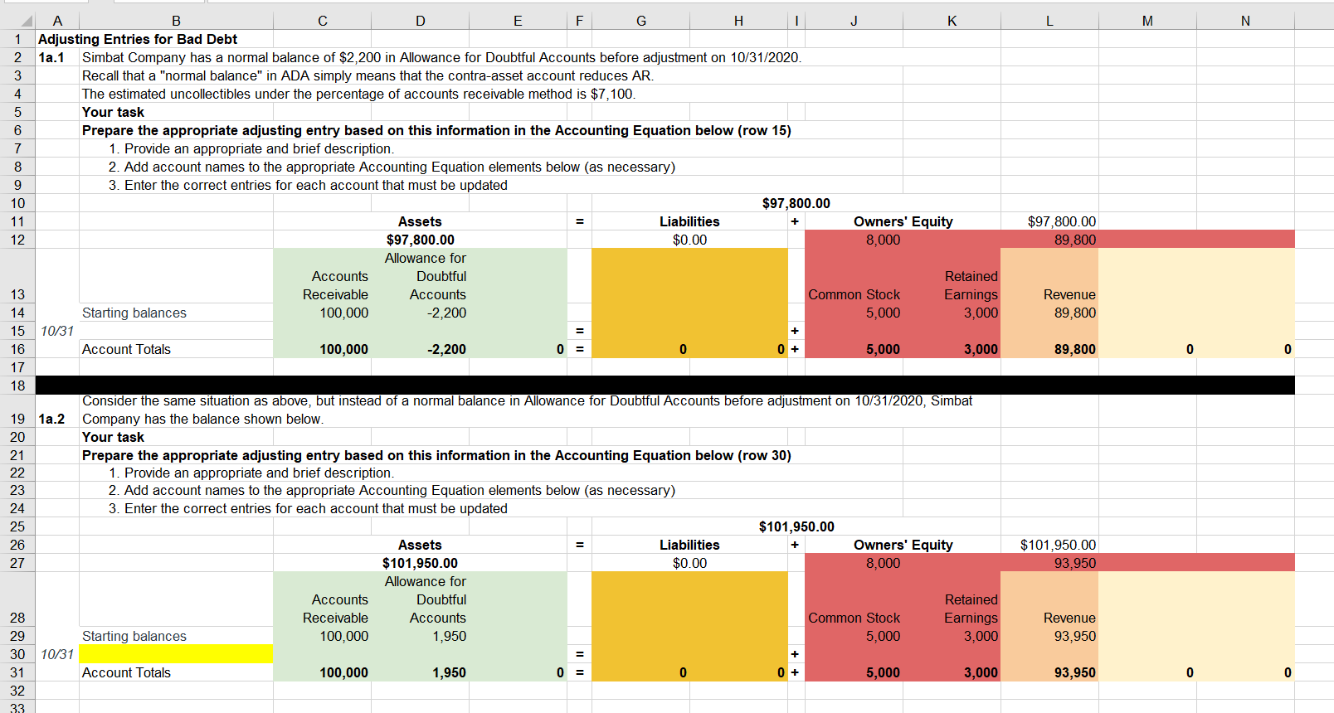
Task: Click the '$101,950.00' total in row 25
Action: 796,526
